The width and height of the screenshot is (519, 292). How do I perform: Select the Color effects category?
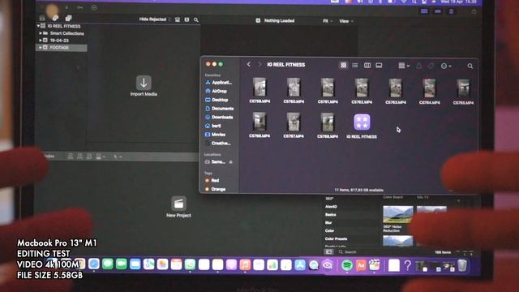click(x=330, y=230)
